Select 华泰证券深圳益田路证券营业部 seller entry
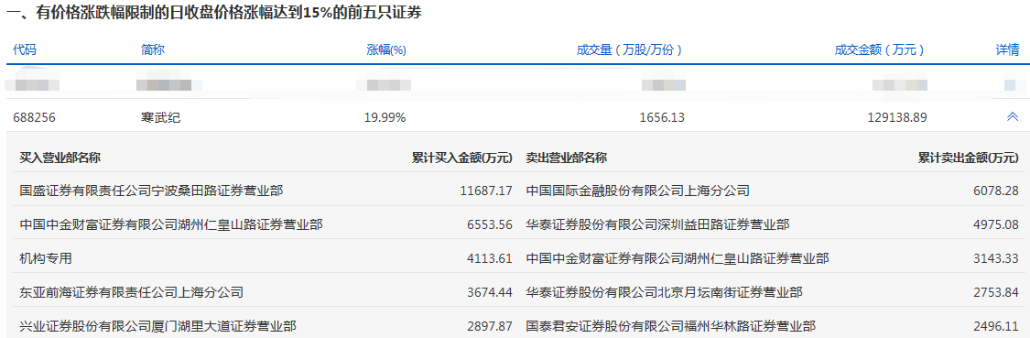The width and height of the screenshot is (1030, 338). click(x=657, y=224)
